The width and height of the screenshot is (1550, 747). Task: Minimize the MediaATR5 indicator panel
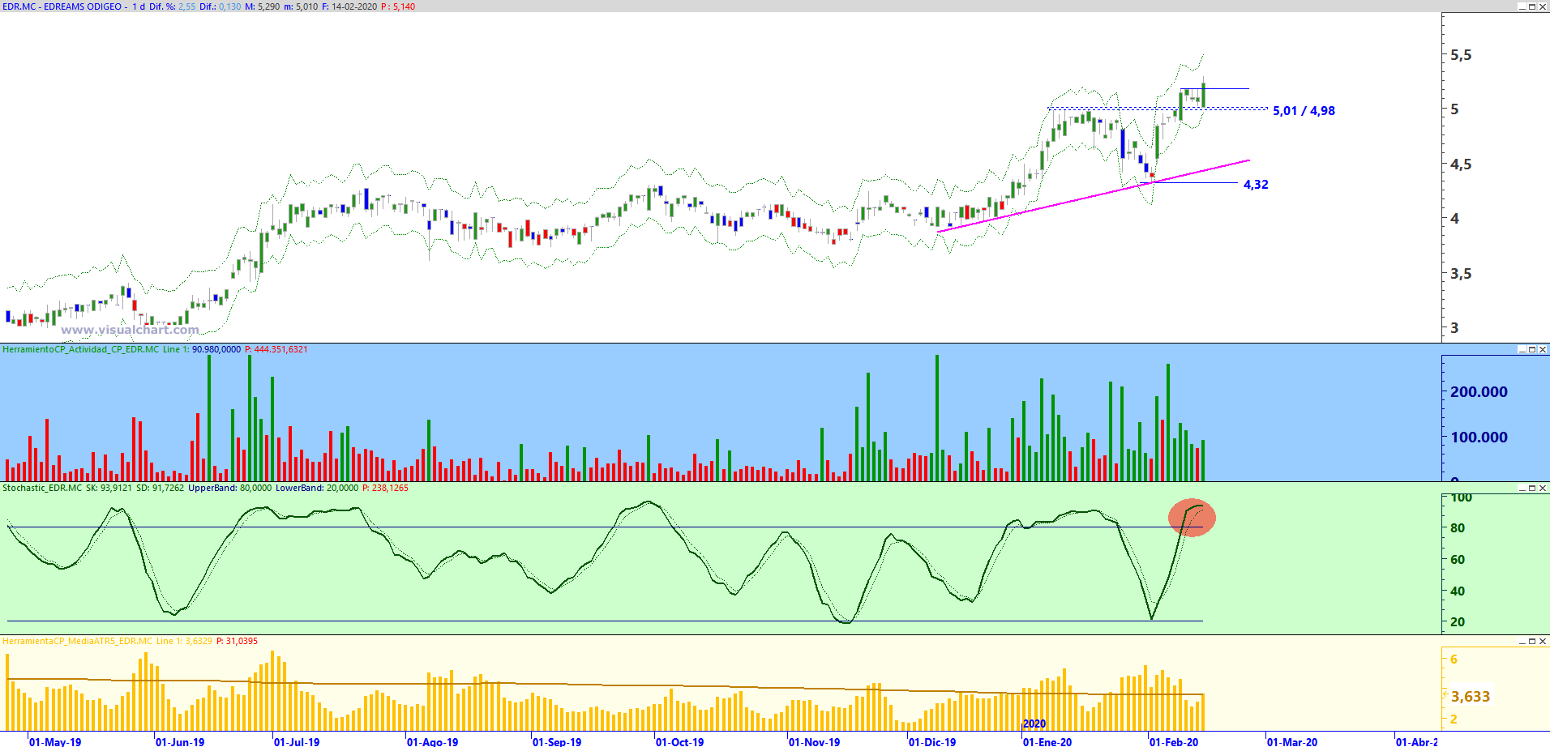tap(1522, 641)
